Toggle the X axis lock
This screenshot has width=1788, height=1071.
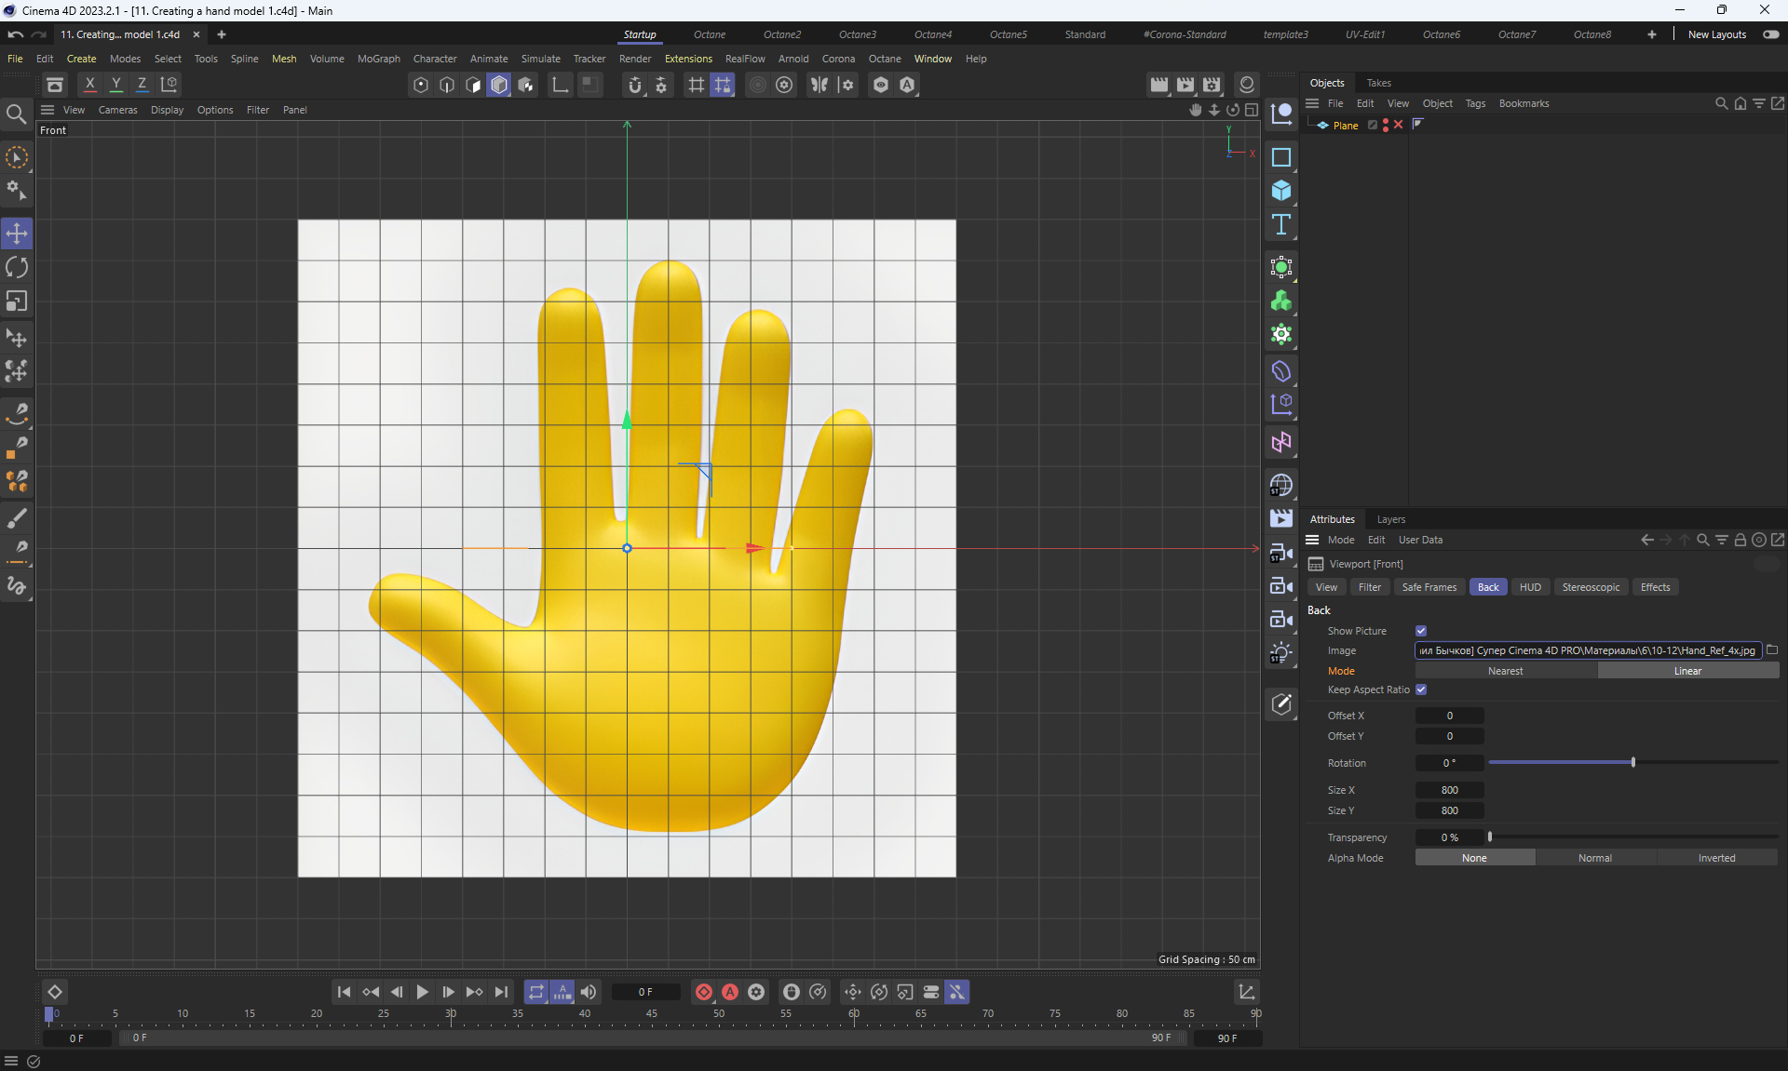pyautogui.click(x=90, y=84)
